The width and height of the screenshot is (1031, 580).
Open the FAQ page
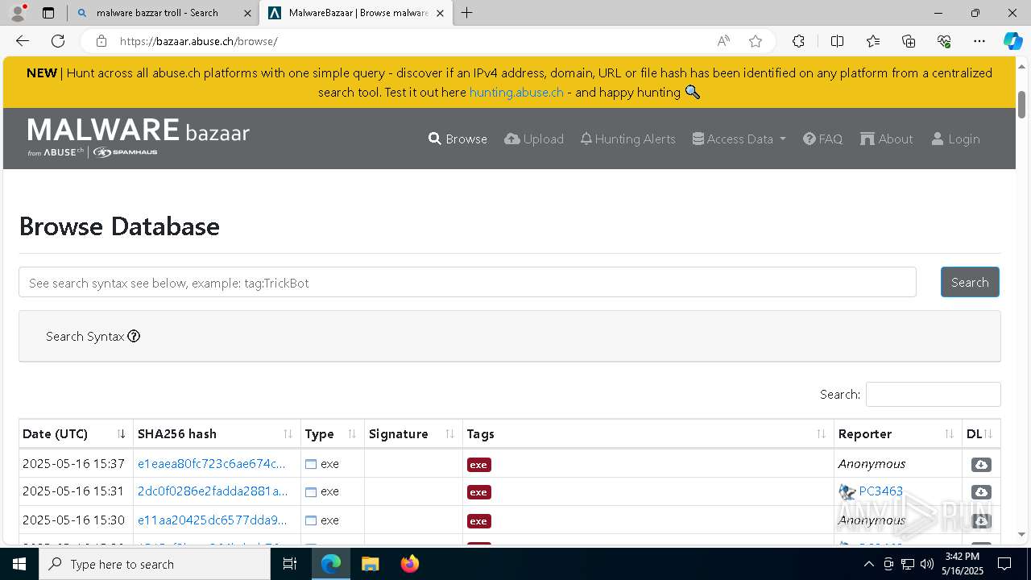[x=822, y=139]
